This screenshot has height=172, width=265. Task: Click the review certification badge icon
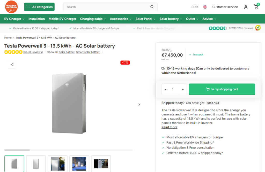(258, 28)
